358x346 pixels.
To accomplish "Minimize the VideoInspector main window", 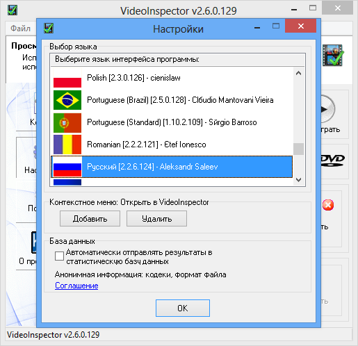I will (x=294, y=10).
